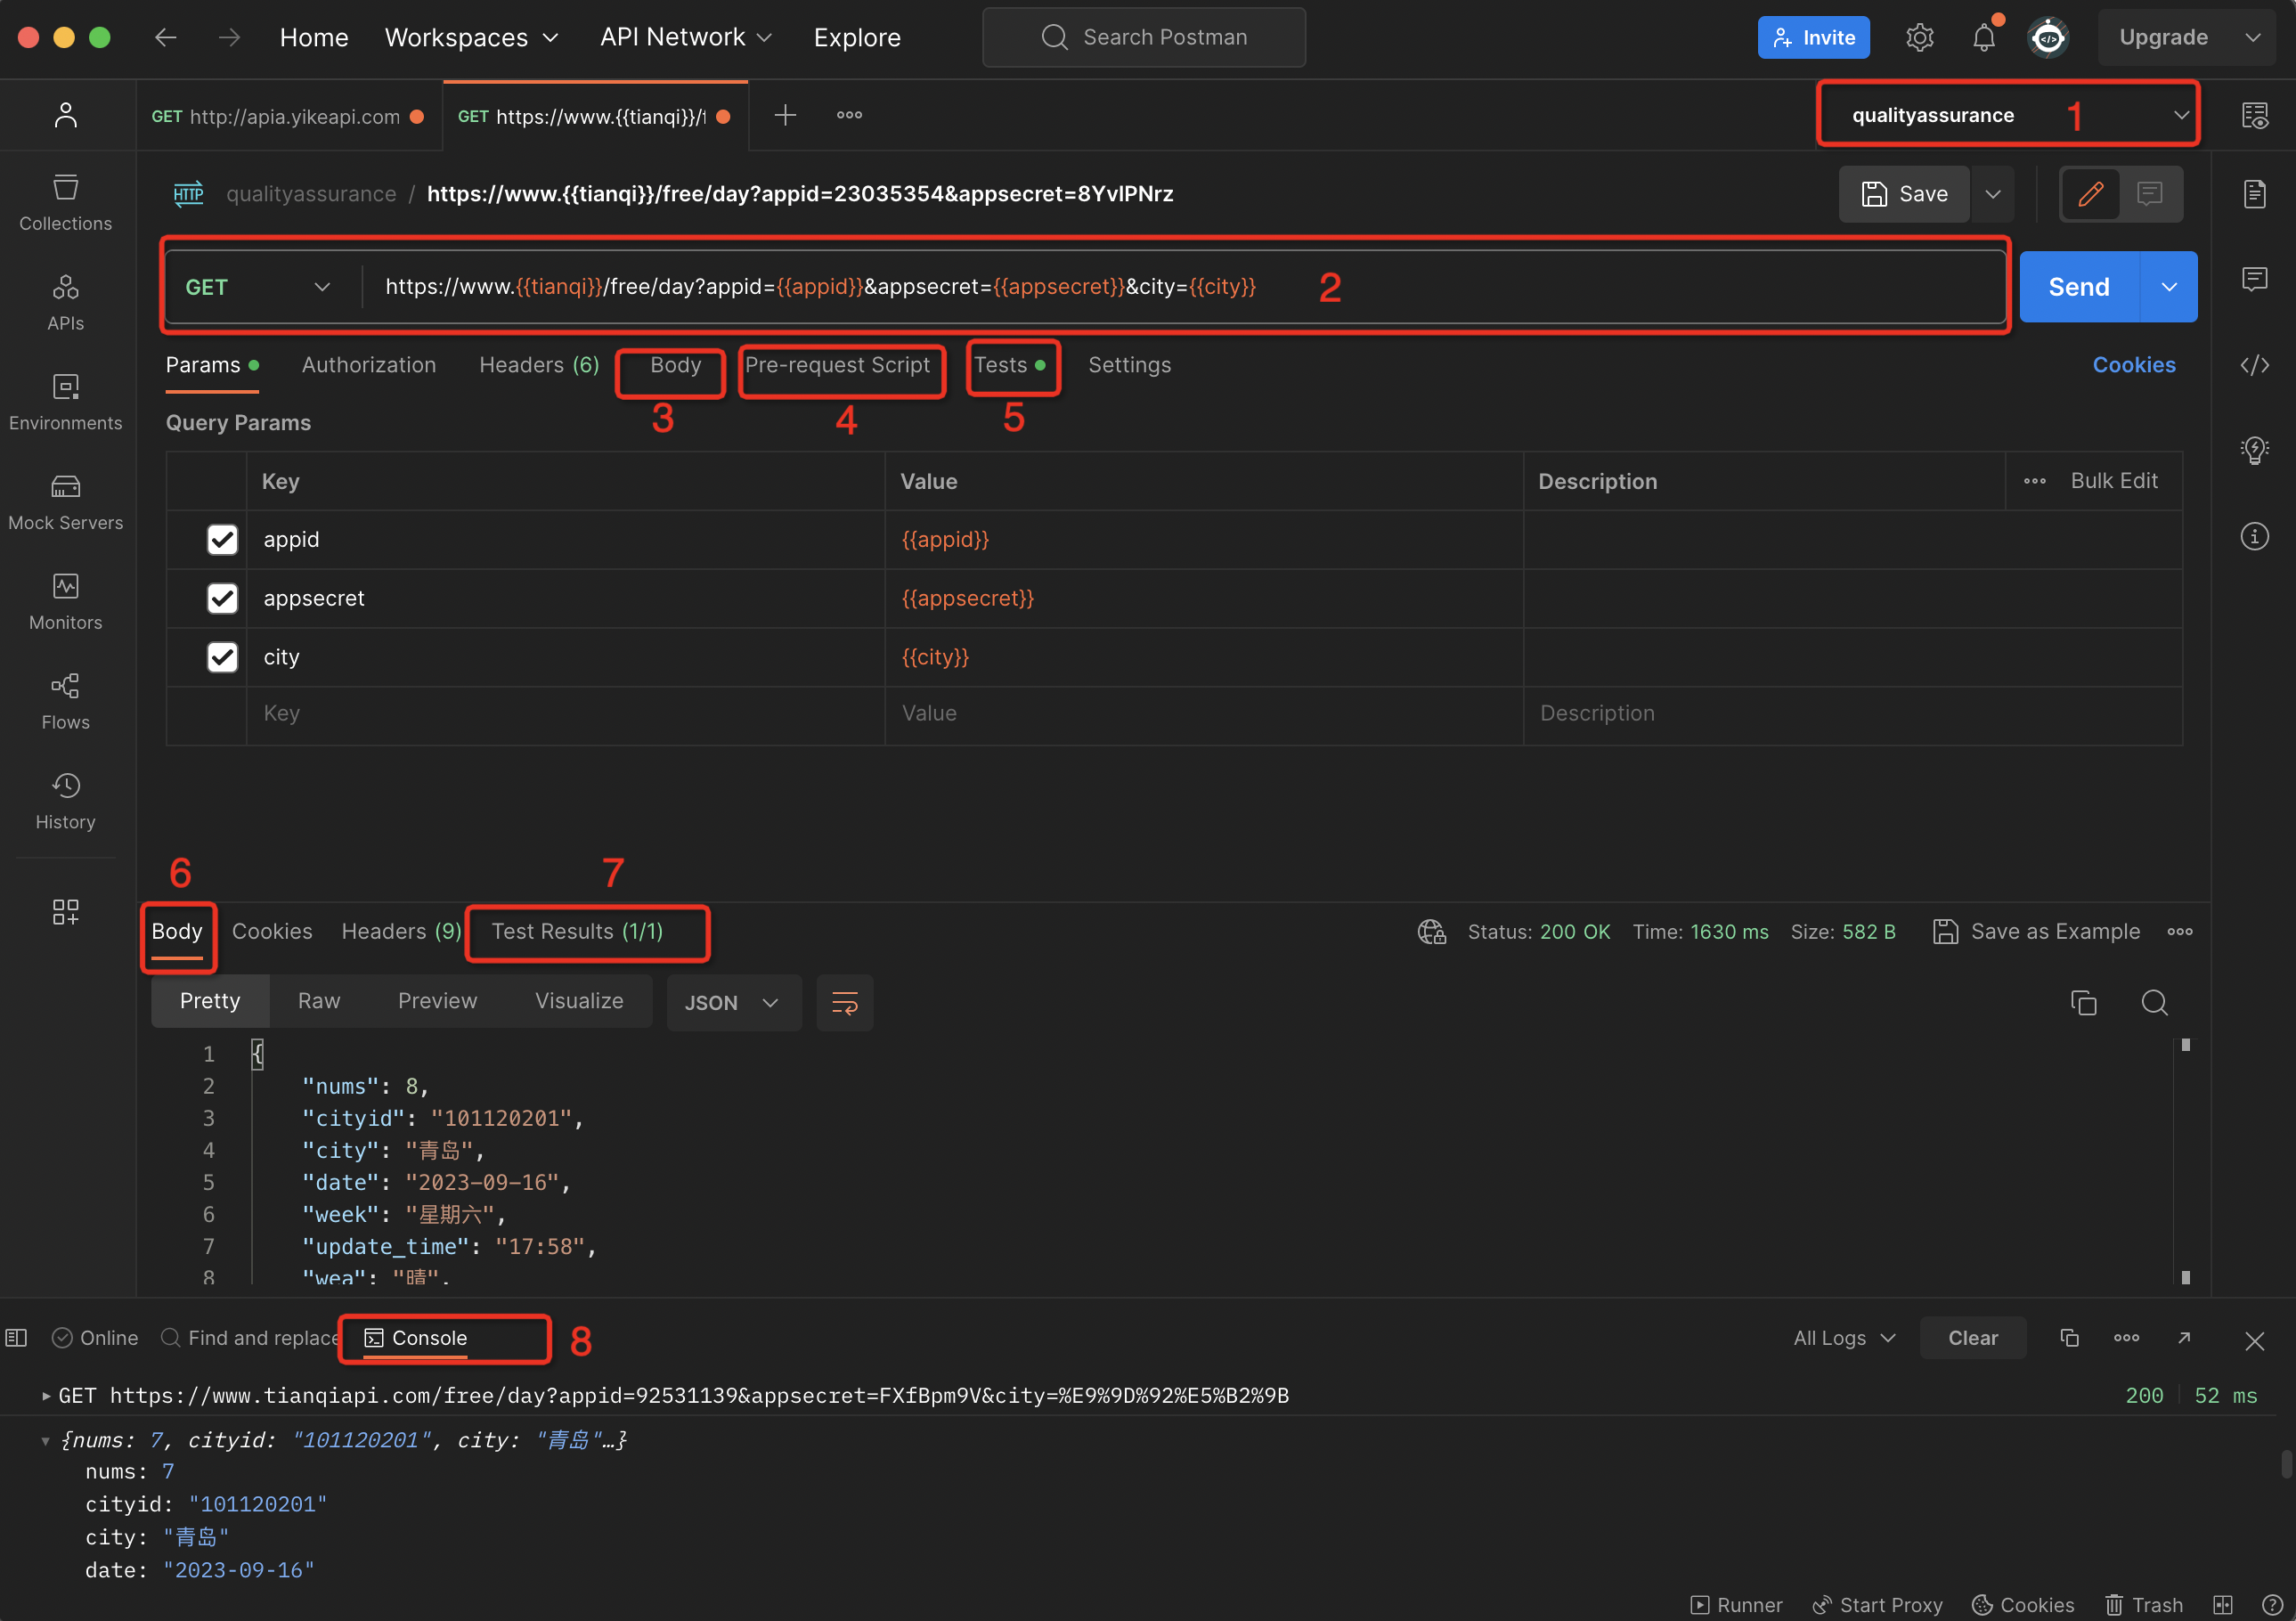Collapse the nums response object in console

point(46,1440)
